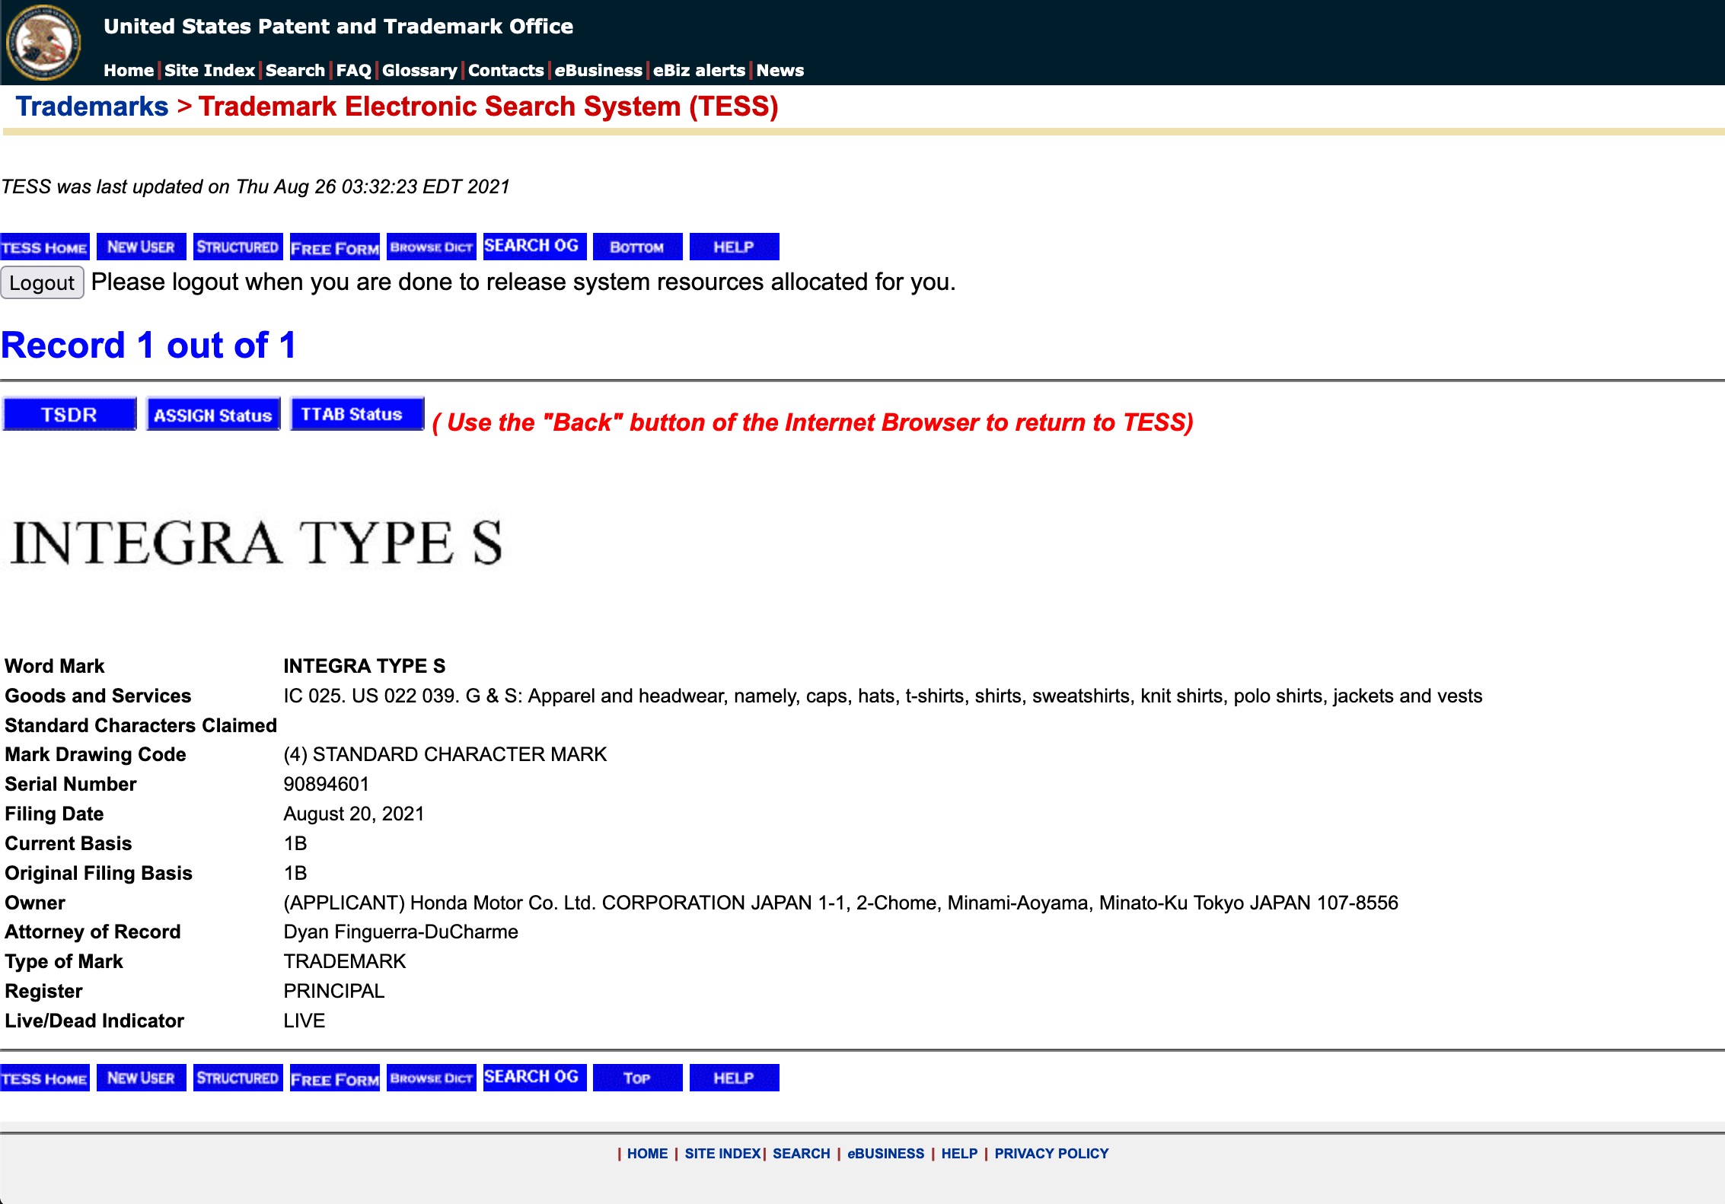
Task: Click the top Structured search button
Action: coord(238,247)
